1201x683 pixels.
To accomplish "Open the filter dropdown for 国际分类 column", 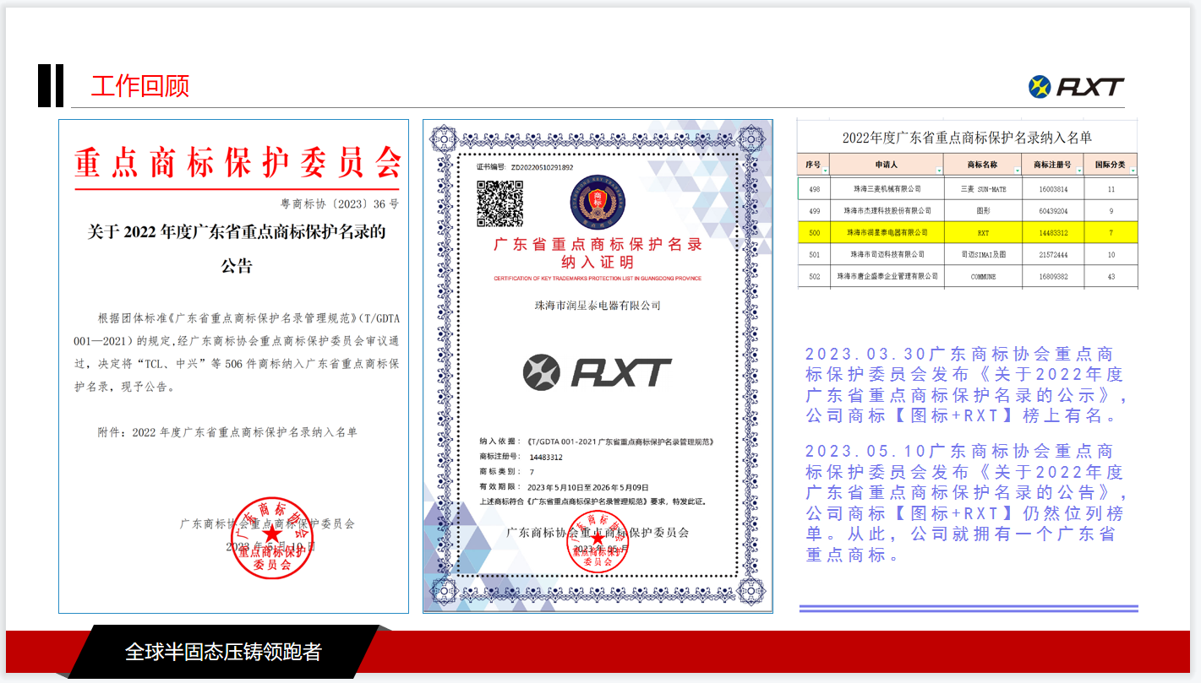I will tap(1133, 171).
